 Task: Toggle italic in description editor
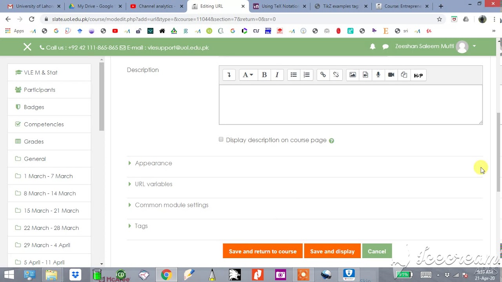(x=277, y=75)
